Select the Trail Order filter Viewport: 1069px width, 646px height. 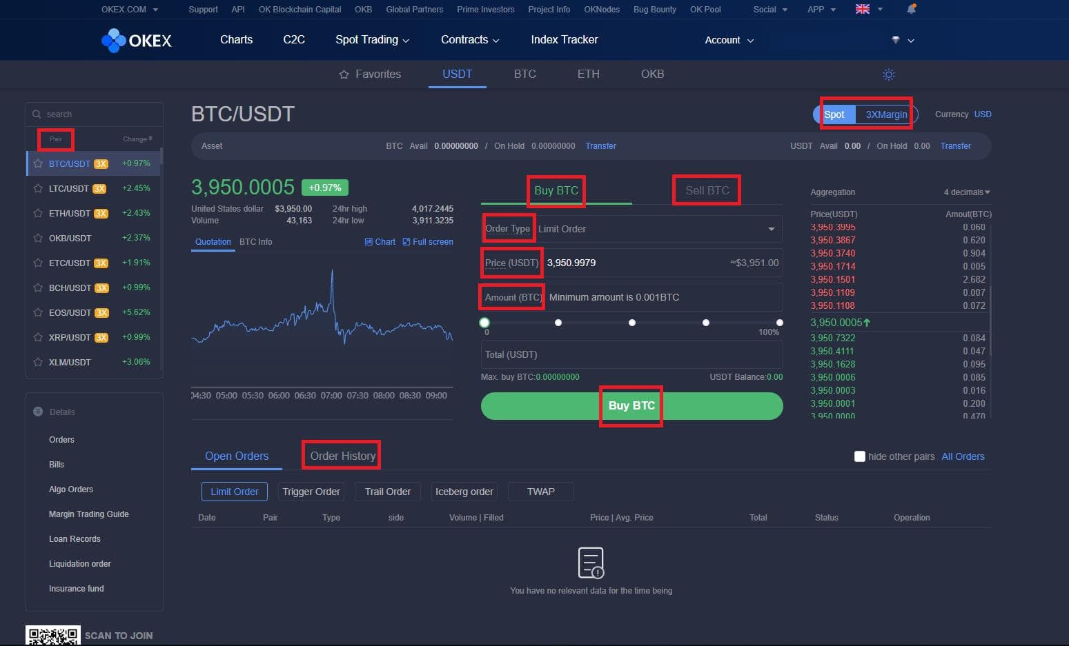click(x=388, y=492)
